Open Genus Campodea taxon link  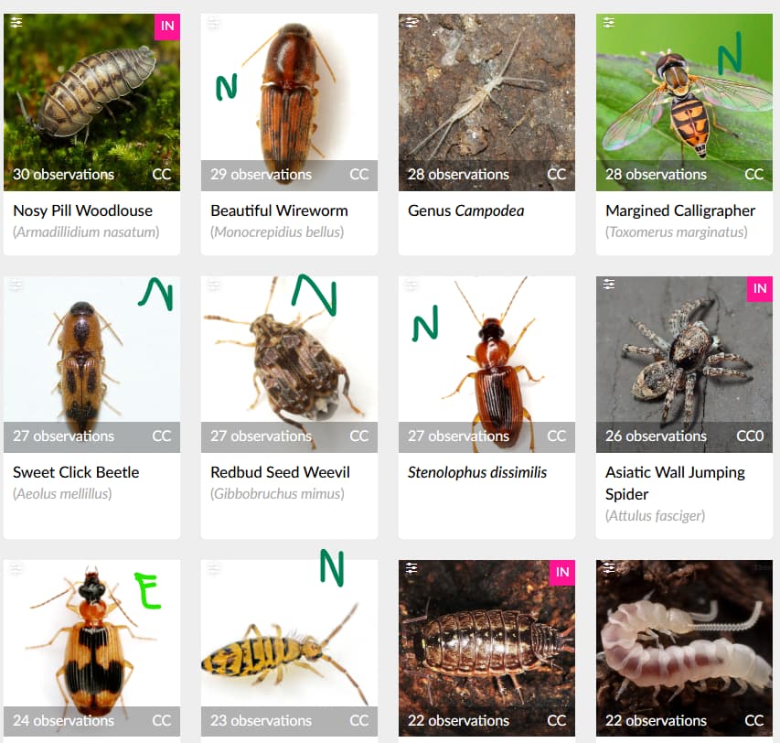[466, 210]
